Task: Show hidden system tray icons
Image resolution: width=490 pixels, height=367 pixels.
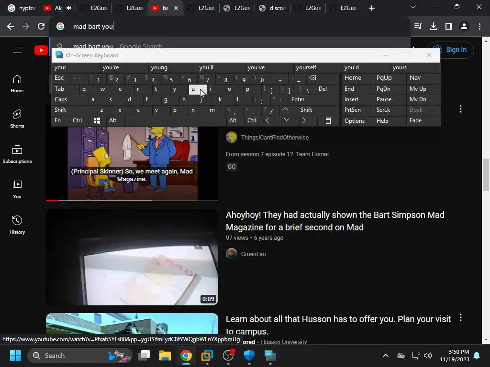Action: coord(386,356)
